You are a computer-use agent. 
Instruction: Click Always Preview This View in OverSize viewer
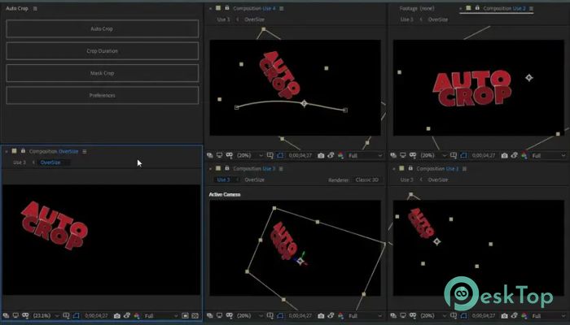tap(6, 316)
